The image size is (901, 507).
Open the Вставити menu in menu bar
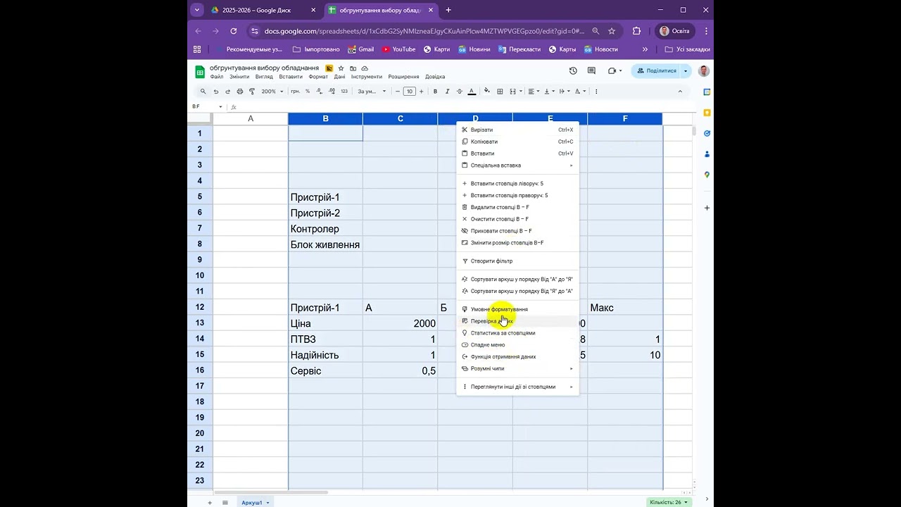coord(291,77)
